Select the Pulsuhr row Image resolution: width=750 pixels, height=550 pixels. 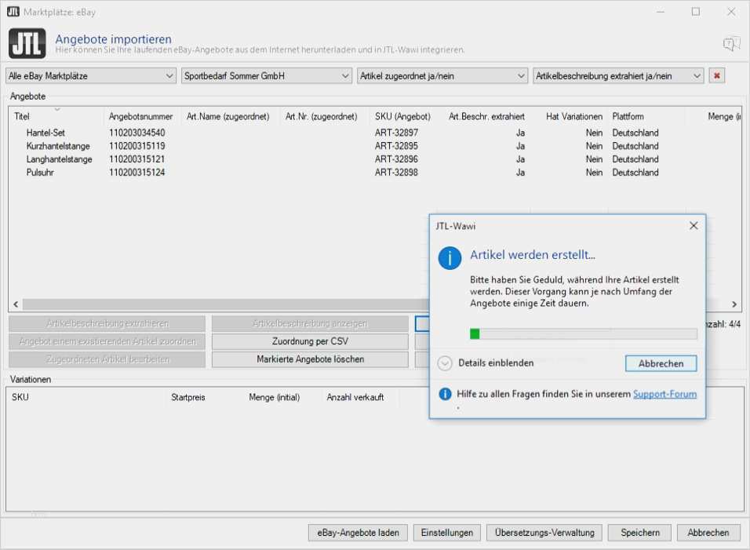pos(374,173)
